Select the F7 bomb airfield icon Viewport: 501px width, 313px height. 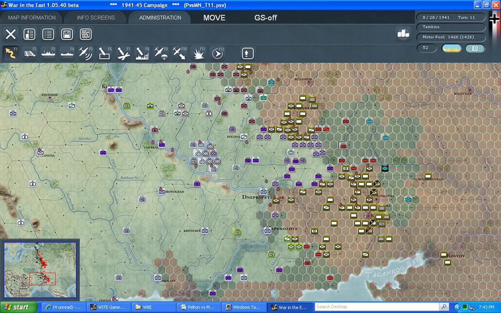pyautogui.click(x=124, y=53)
